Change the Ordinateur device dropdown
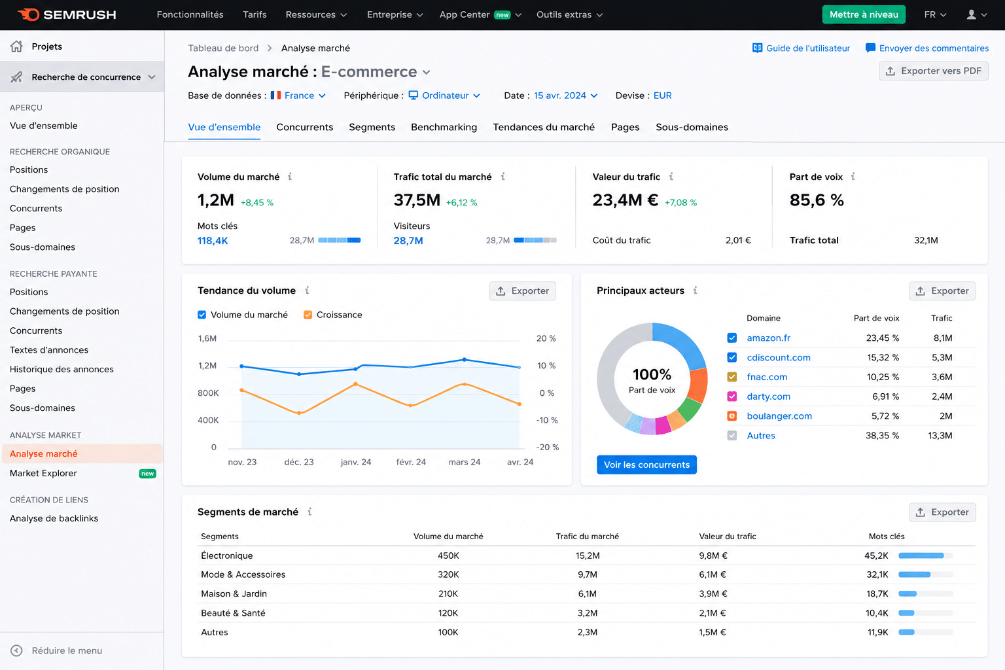This screenshot has width=1005, height=670. pos(444,96)
